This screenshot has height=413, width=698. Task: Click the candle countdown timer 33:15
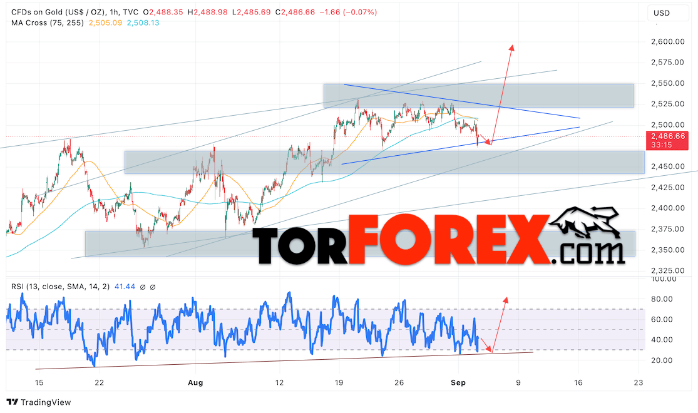(x=662, y=145)
